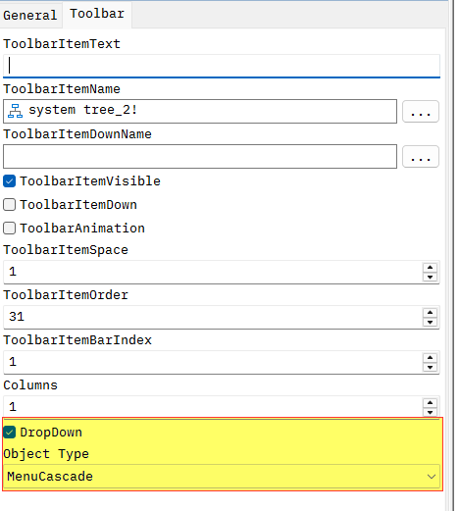
Task: Browse for ToolbarItemName with ellipsis button
Action: tap(421, 112)
